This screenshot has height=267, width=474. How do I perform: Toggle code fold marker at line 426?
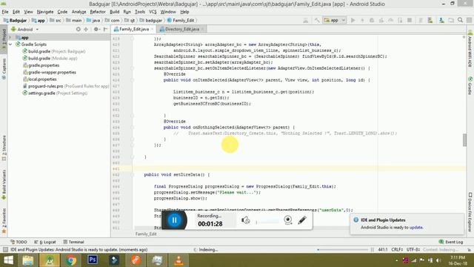132,80
